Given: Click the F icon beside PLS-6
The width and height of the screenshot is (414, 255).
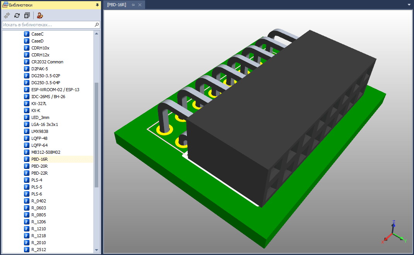Looking at the screenshot, I should (x=26, y=194).
